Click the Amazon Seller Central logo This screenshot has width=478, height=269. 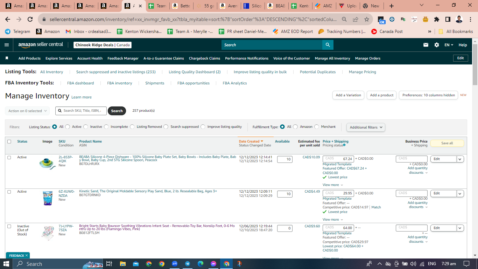click(41, 45)
